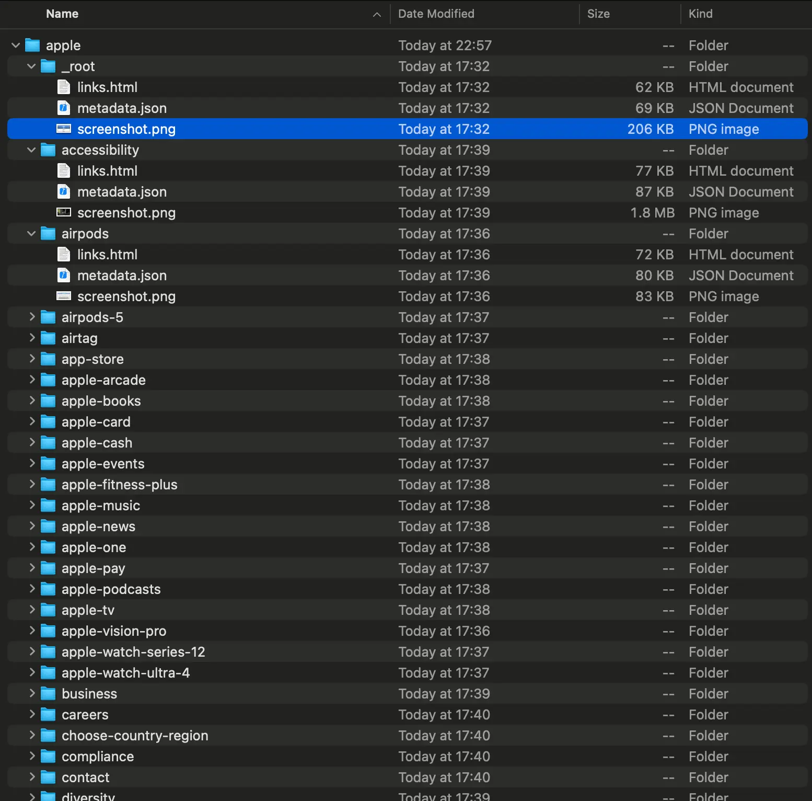Click the airpods-5 folder icon

[x=48, y=317]
